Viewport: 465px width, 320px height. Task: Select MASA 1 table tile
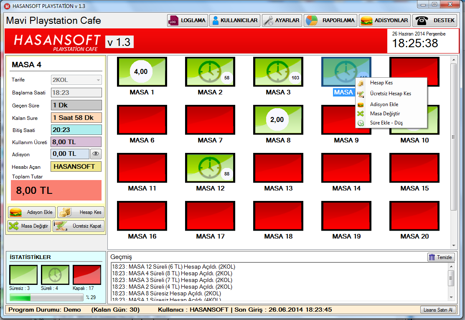tap(142, 72)
